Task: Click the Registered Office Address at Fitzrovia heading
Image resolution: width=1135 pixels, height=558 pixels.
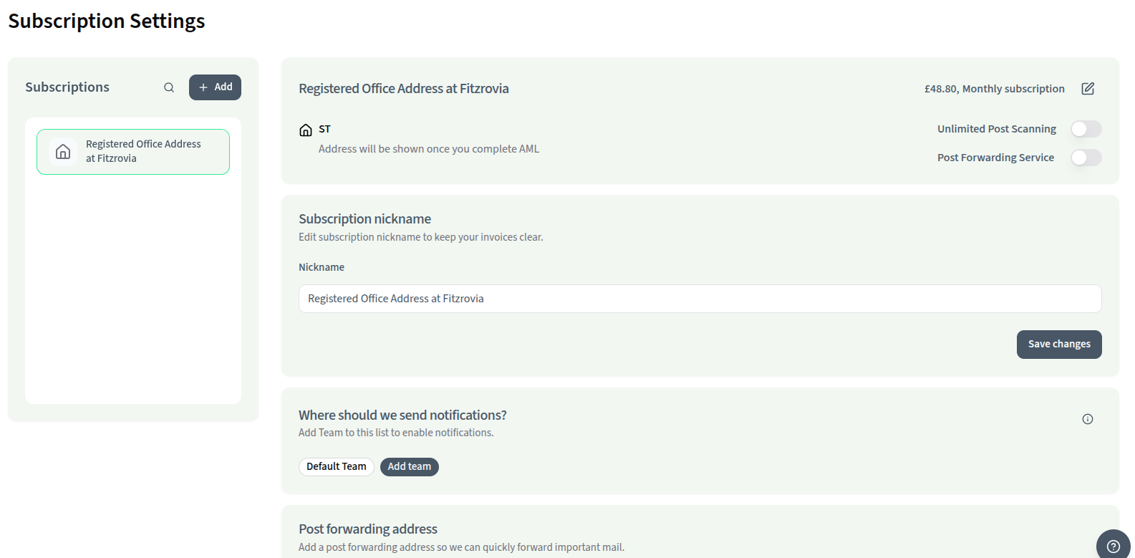Action: [x=404, y=89]
